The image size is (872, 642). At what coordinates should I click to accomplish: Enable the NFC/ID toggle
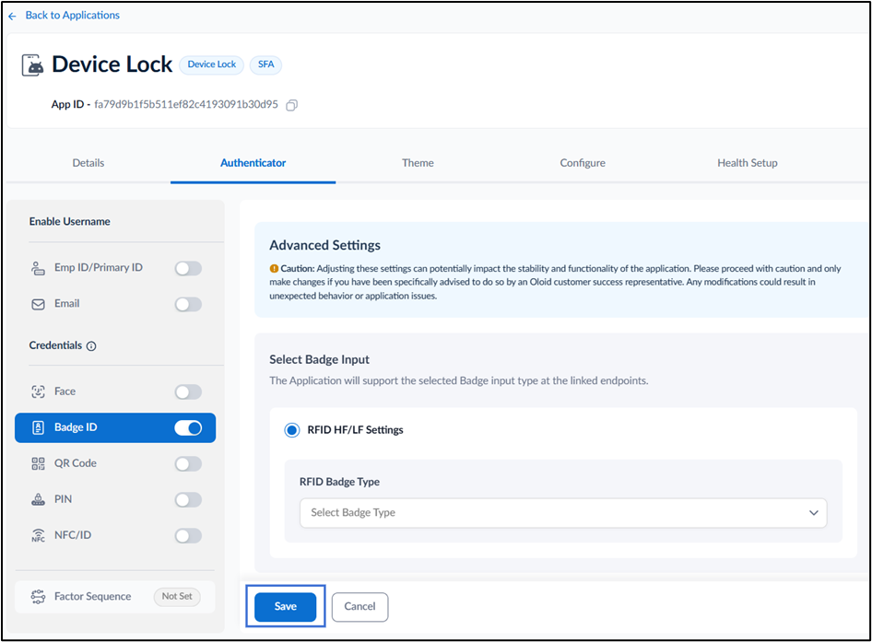coord(188,536)
